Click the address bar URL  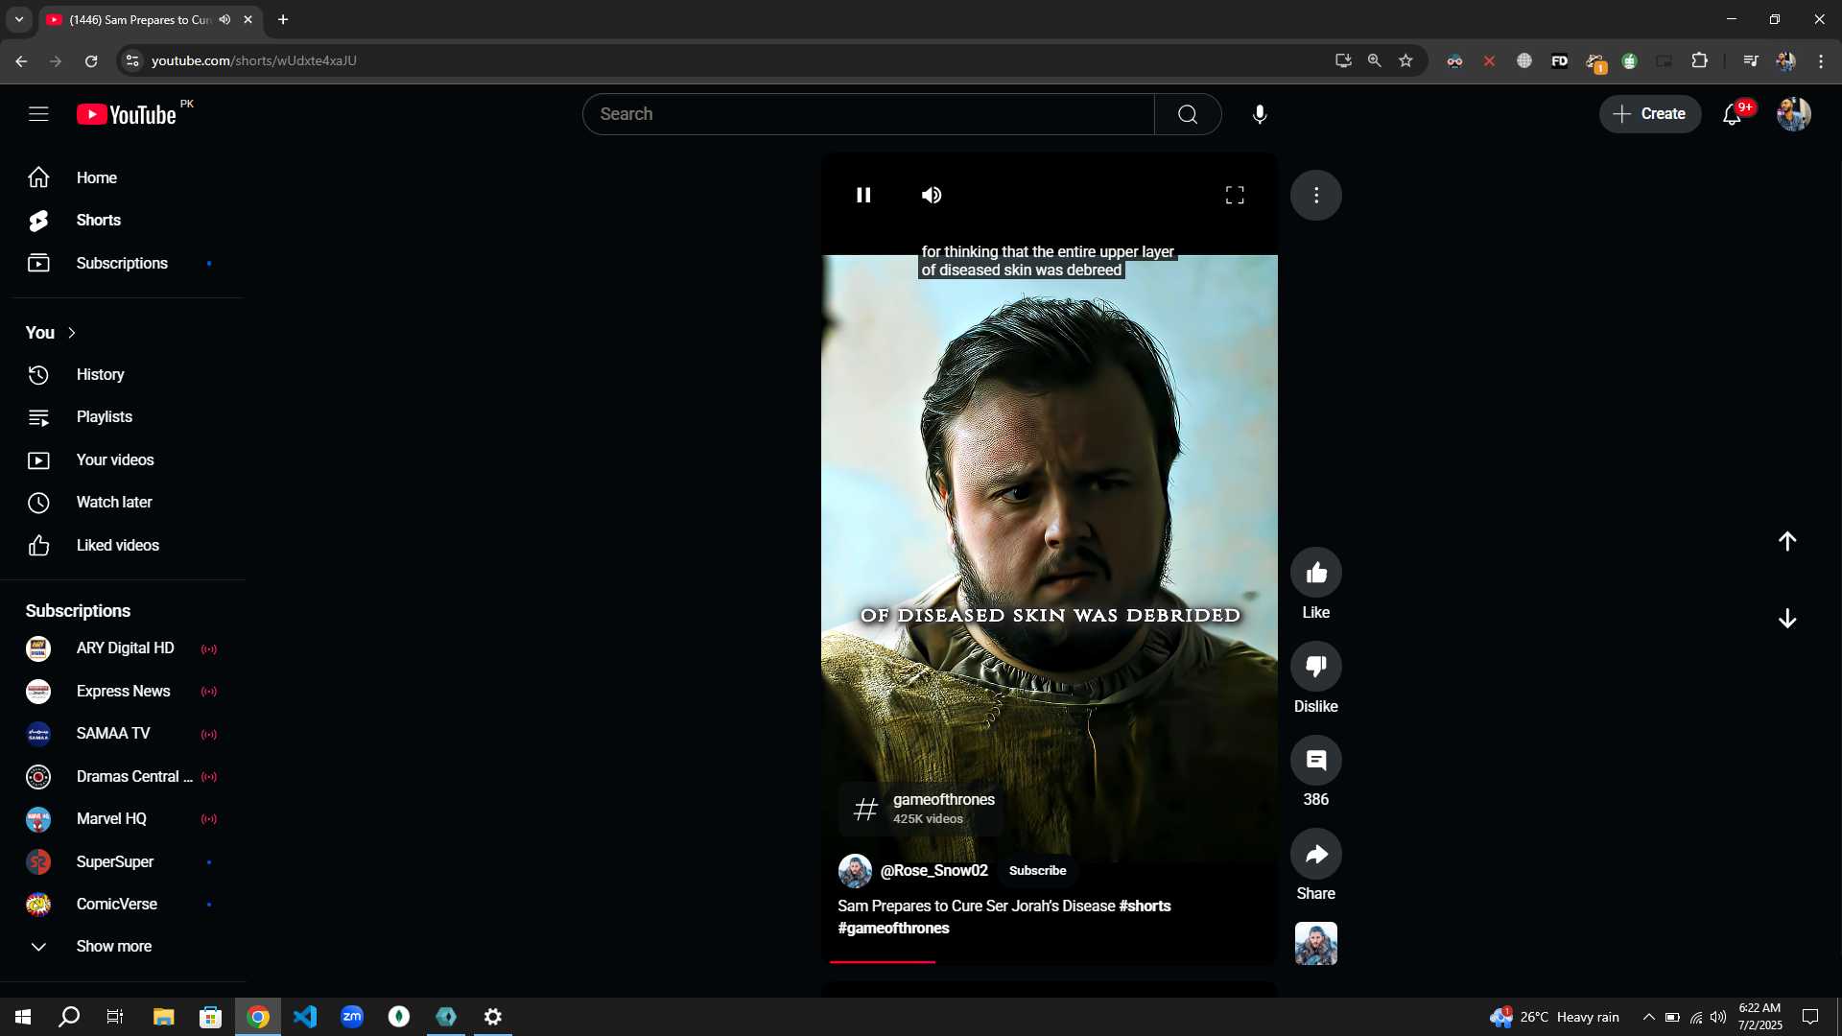click(254, 60)
